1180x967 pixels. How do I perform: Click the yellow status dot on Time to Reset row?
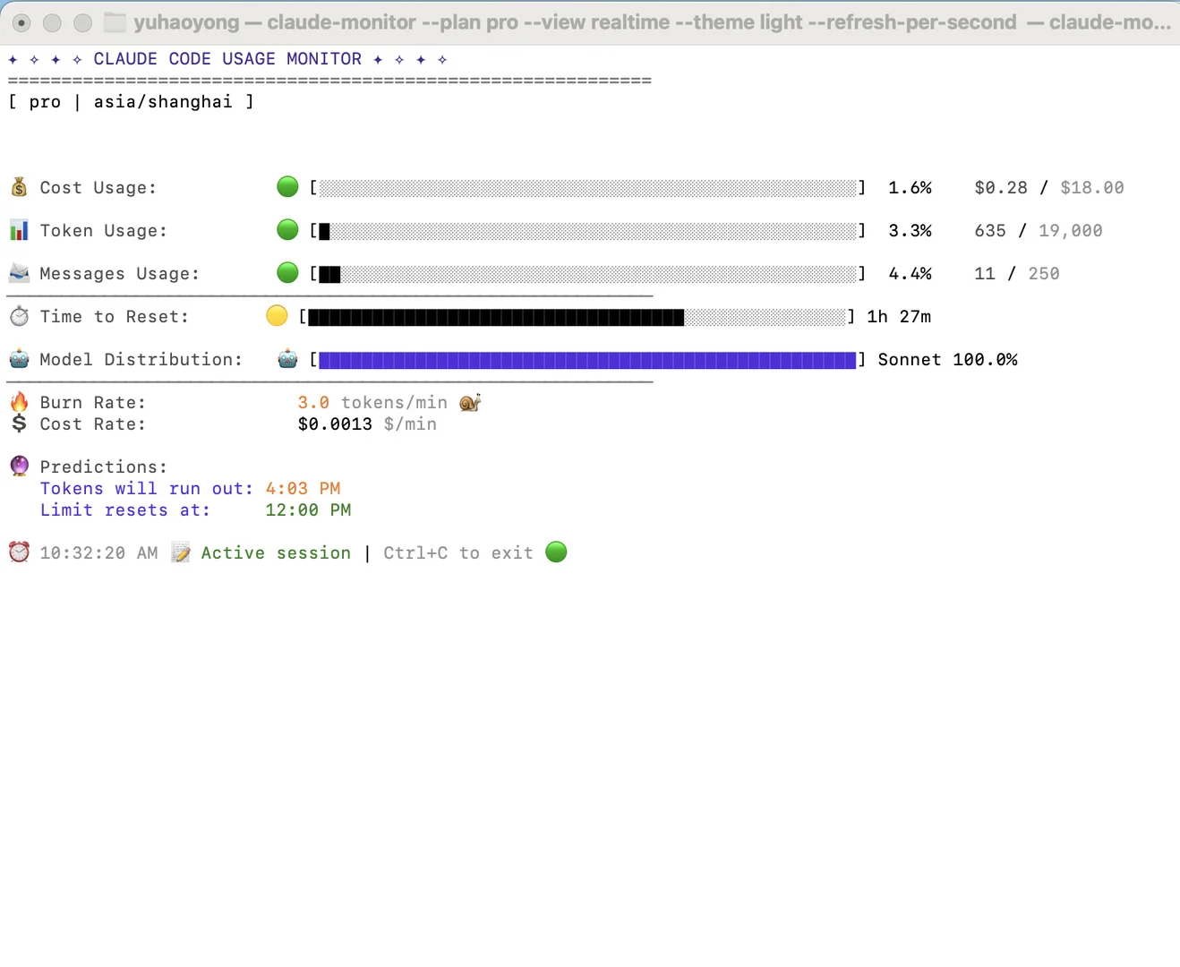tap(277, 316)
